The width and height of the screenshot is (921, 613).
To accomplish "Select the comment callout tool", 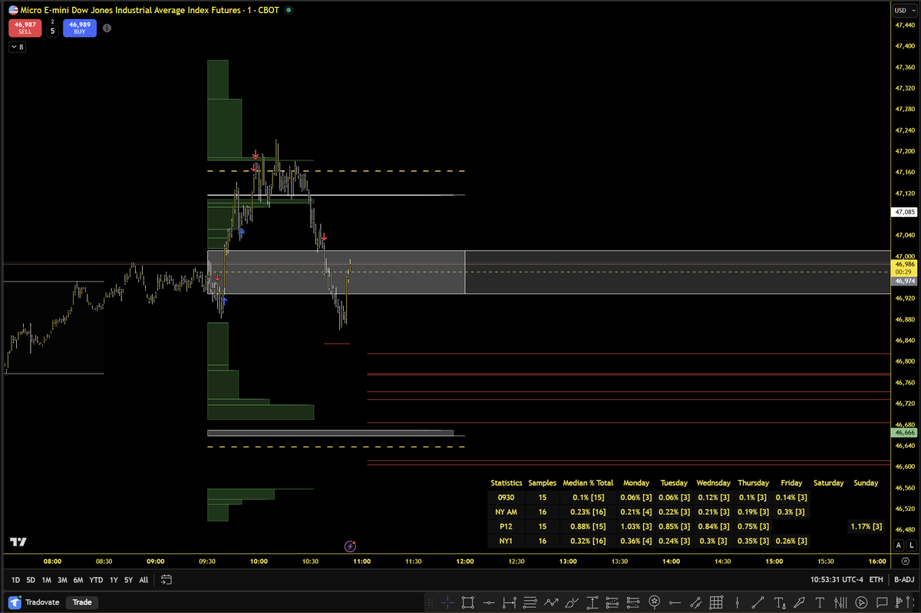I will click(x=881, y=602).
